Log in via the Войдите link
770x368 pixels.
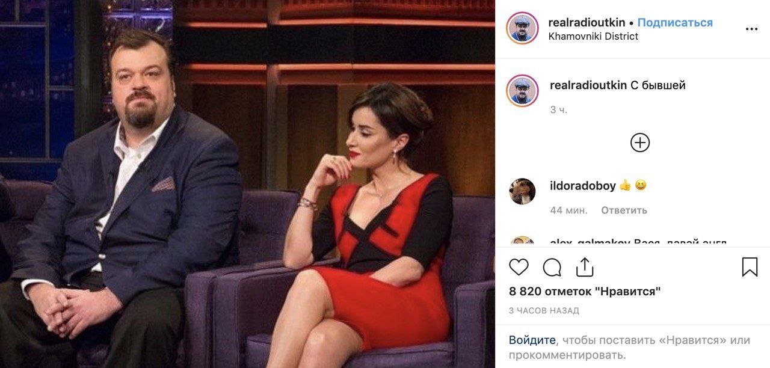(532, 340)
